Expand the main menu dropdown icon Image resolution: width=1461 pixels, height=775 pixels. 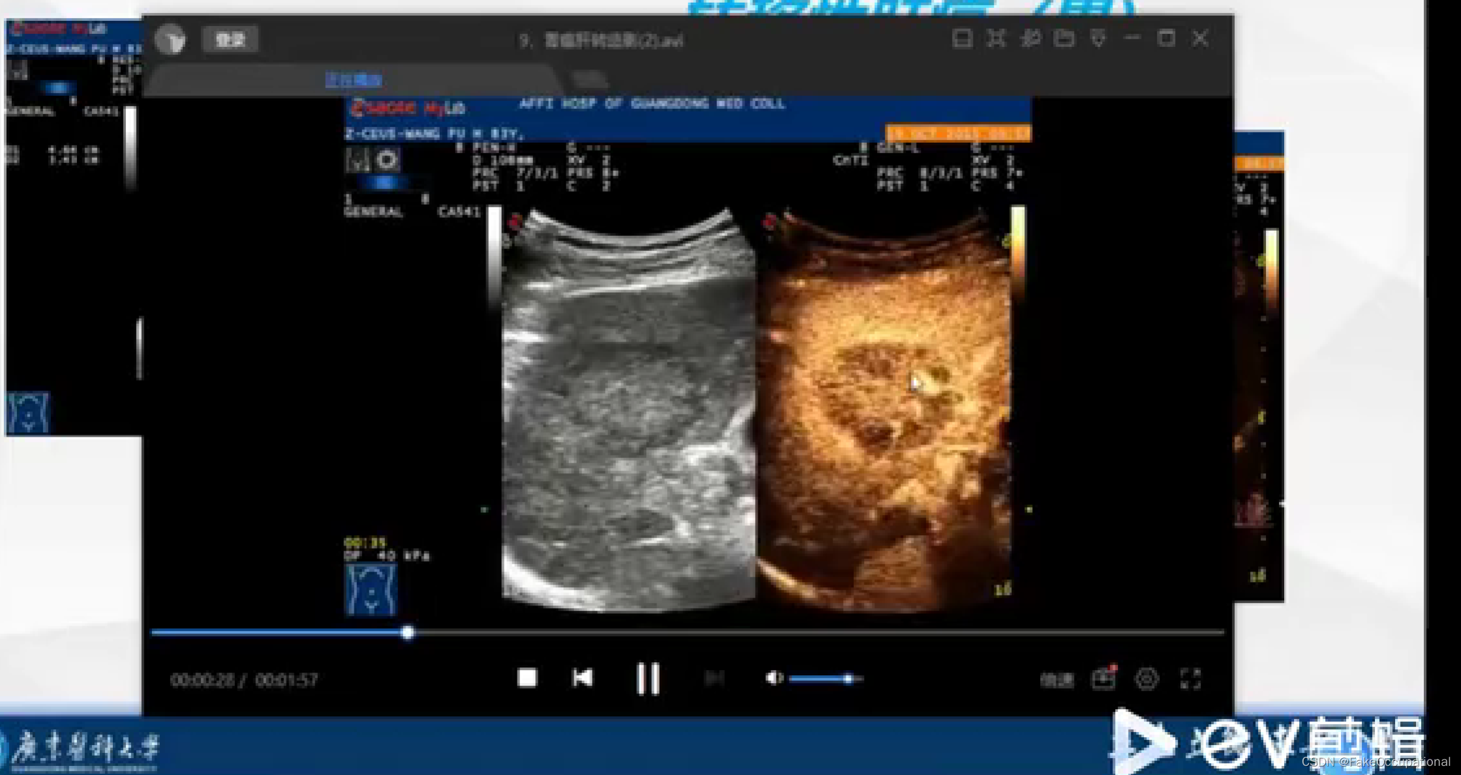(x=1099, y=38)
